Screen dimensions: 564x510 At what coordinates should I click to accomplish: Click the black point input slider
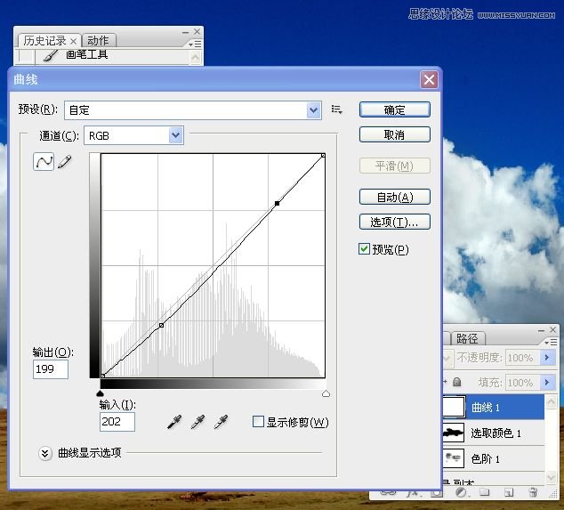point(101,393)
